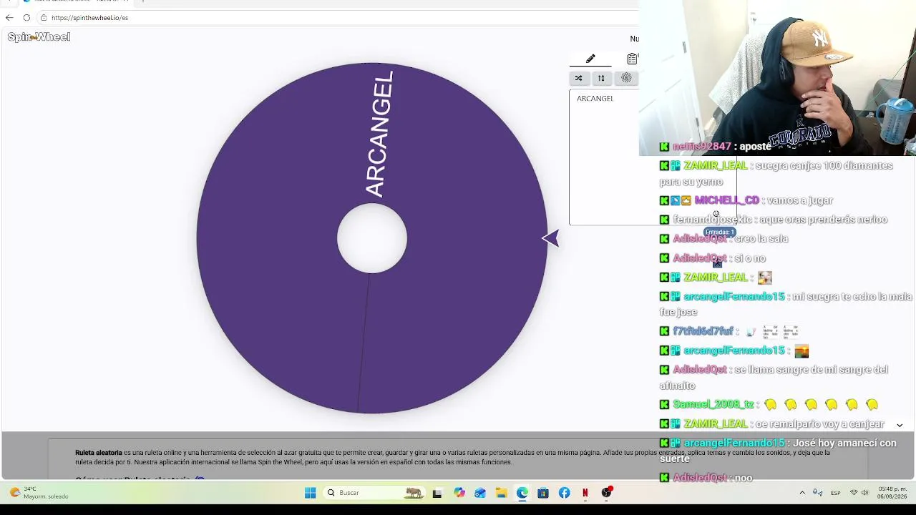Click chat username f7tfud6d7fuf
The width and height of the screenshot is (916, 515).
click(x=703, y=331)
